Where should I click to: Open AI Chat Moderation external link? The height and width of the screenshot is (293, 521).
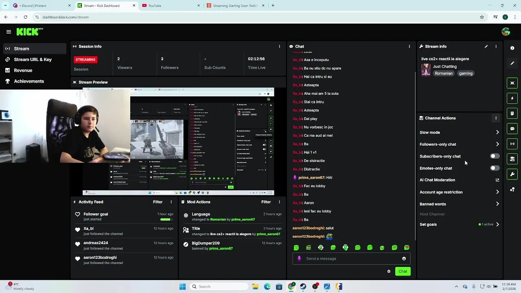coord(497,180)
